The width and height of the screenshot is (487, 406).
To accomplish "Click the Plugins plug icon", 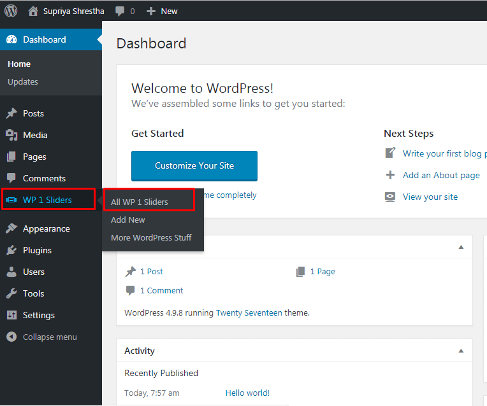I will [x=11, y=250].
